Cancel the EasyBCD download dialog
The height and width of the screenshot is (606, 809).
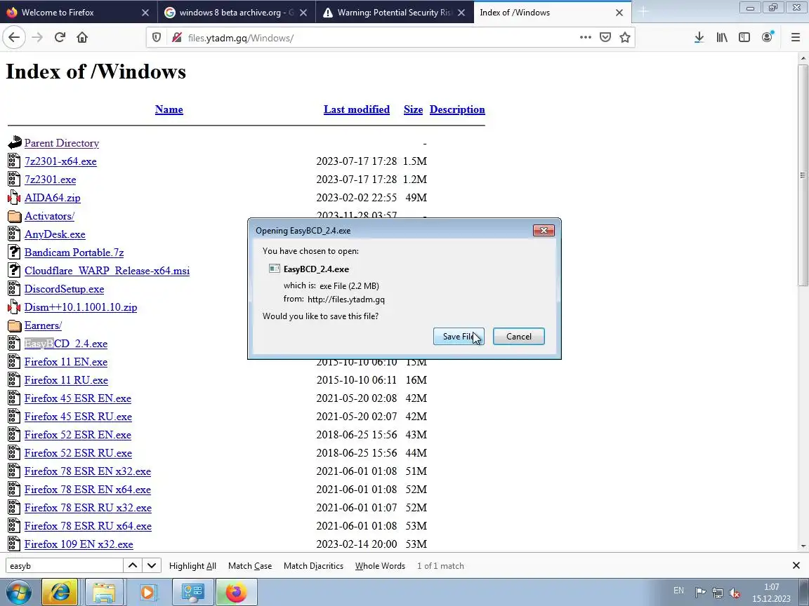(x=518, y=336)
